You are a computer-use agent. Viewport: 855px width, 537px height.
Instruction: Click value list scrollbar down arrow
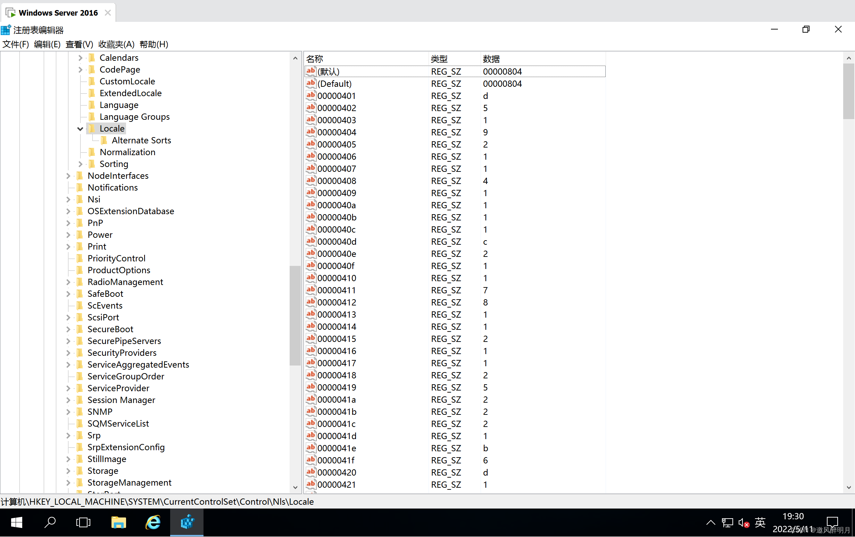(x=849, y=487)
